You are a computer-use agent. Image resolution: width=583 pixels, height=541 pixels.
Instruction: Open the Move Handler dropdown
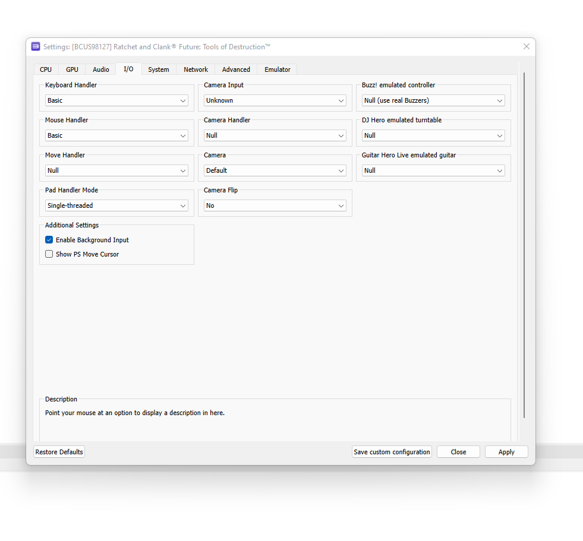116,170
